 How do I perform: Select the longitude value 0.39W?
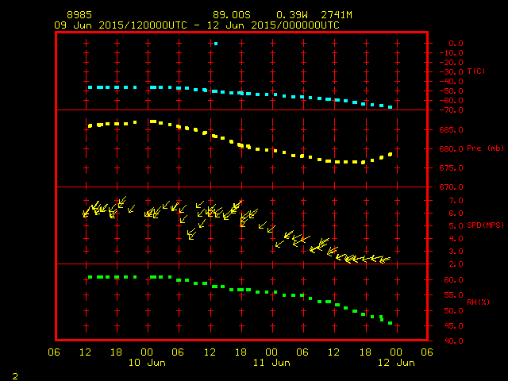pos(292,15)
